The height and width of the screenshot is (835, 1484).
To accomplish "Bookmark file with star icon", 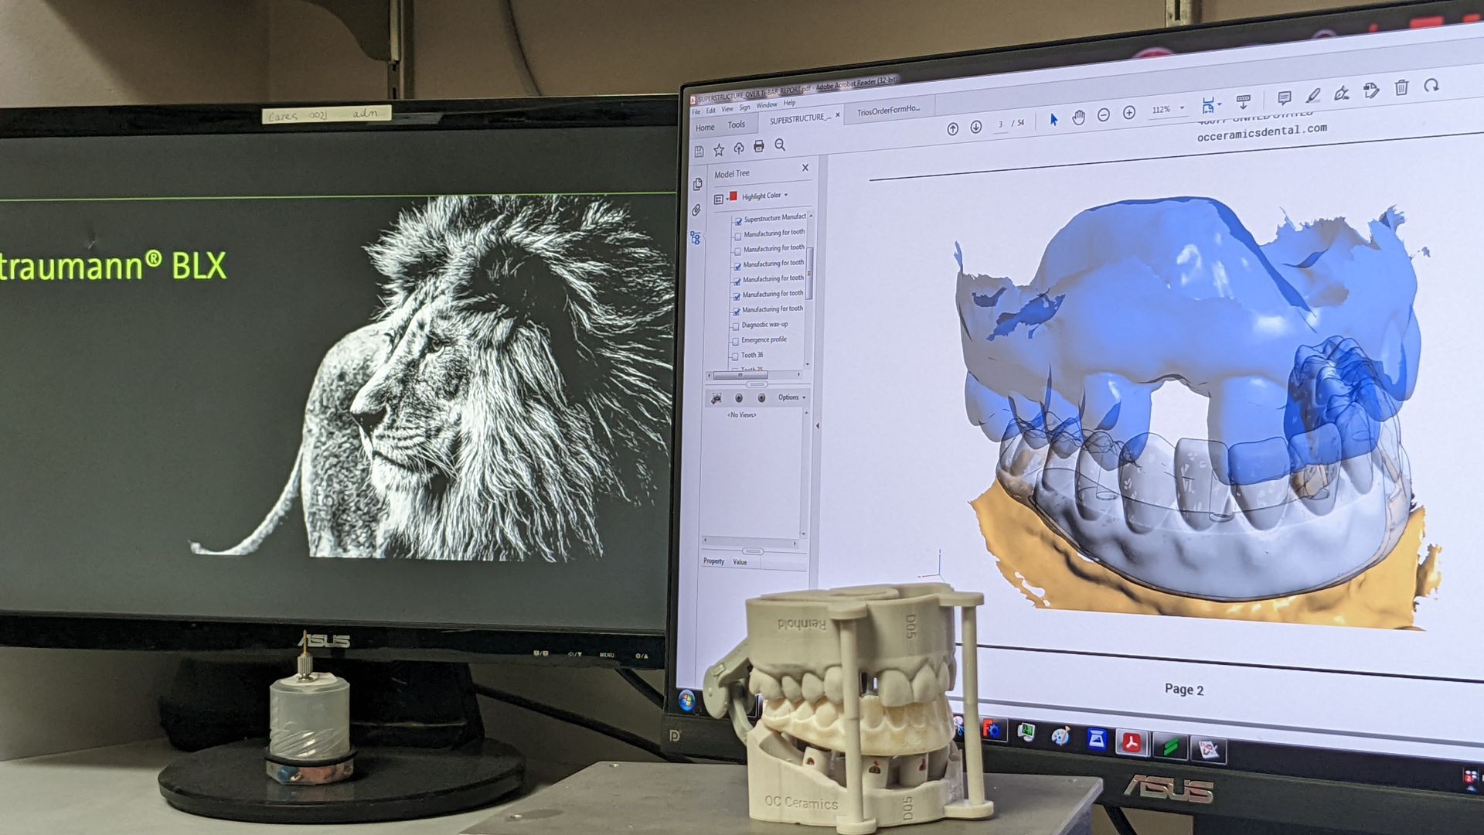I will pos(718,149).
